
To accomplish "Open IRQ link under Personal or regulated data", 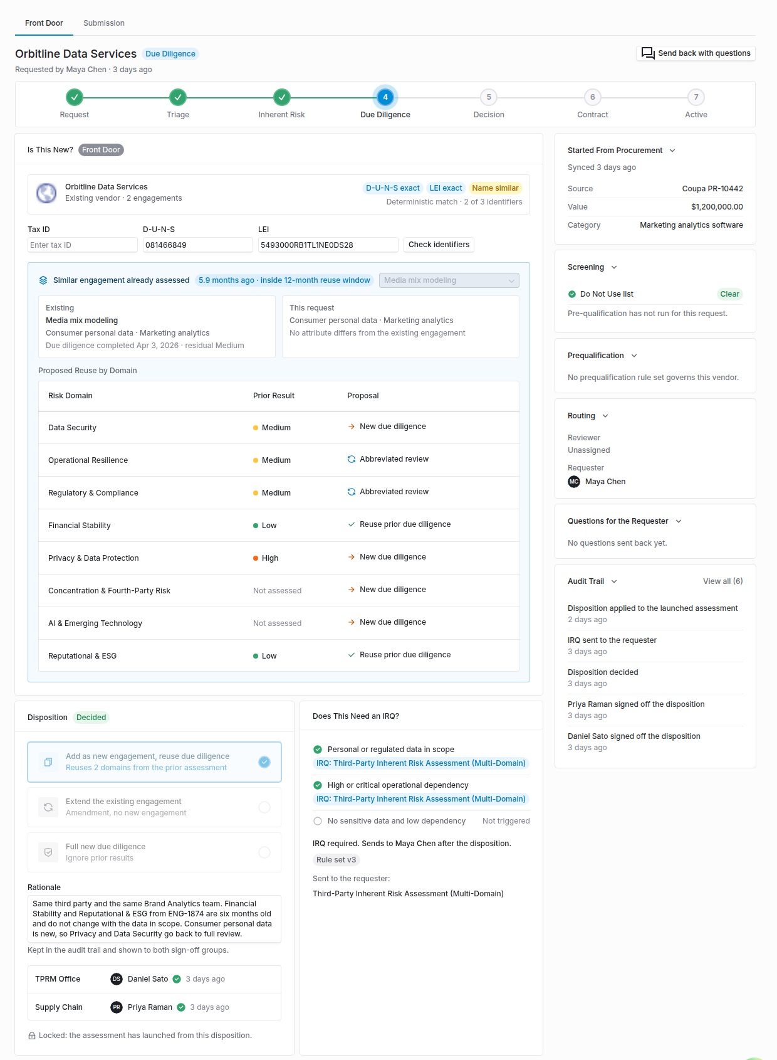I will tap(420, 763).
